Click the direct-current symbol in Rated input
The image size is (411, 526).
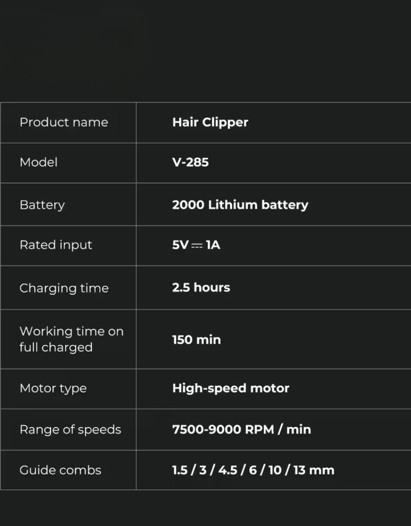(x=197, y=246)
